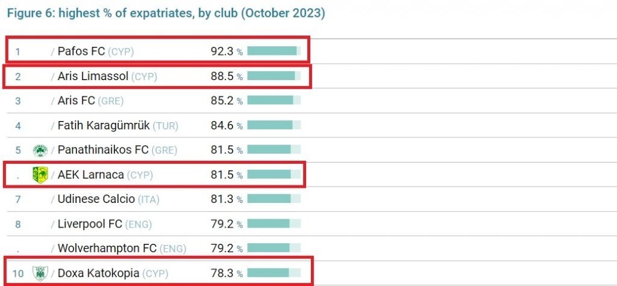Screen dimensions: 617x286
Task: Click Fatih Karagümrük club name
Action: coord(104,125)
